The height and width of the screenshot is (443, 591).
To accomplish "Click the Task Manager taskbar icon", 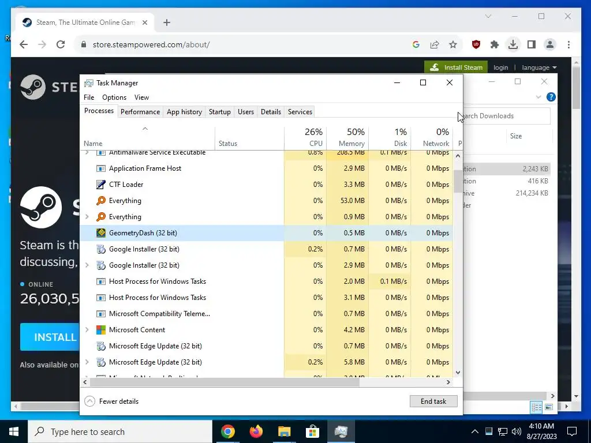I will (x=341, y=431).
